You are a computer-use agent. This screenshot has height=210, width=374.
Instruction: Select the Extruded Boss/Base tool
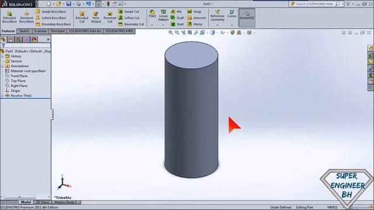click(9, 17)
